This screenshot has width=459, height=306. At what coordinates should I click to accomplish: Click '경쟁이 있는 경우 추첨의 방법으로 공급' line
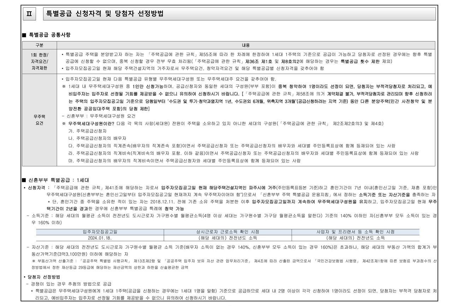[69, 284]
